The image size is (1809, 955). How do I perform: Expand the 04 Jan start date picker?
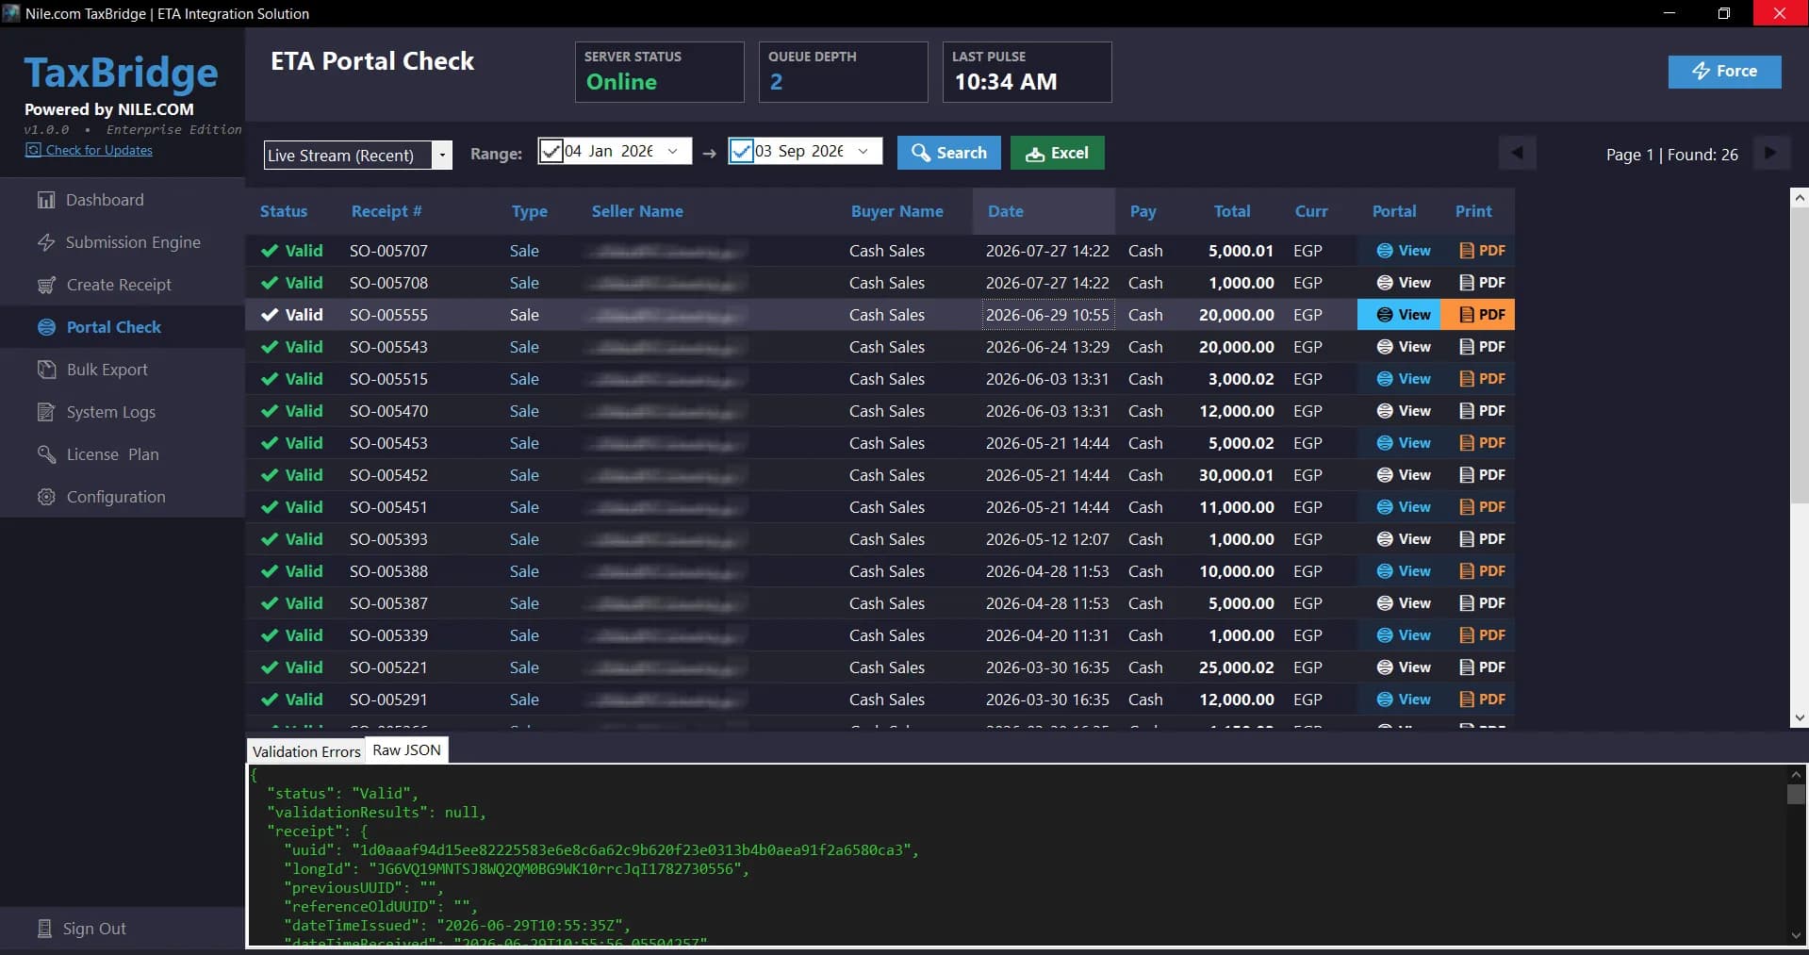pyautogui.click(x=673, y=151)
